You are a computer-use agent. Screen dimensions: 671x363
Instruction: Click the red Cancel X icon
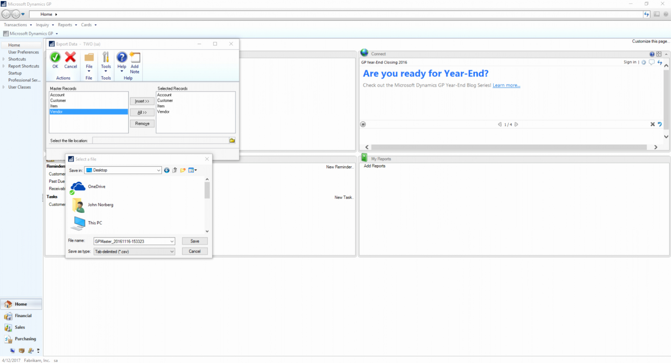[70, 58]
